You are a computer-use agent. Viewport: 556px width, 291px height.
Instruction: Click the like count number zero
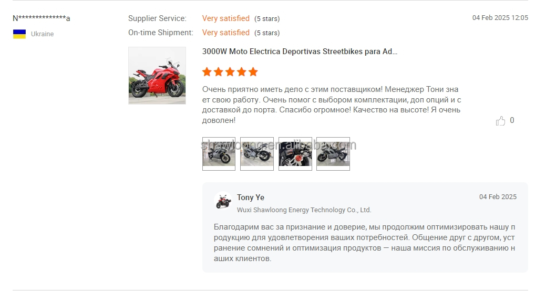[512, 120]
